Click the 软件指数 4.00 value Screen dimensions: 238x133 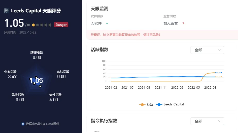click(54, 100)
